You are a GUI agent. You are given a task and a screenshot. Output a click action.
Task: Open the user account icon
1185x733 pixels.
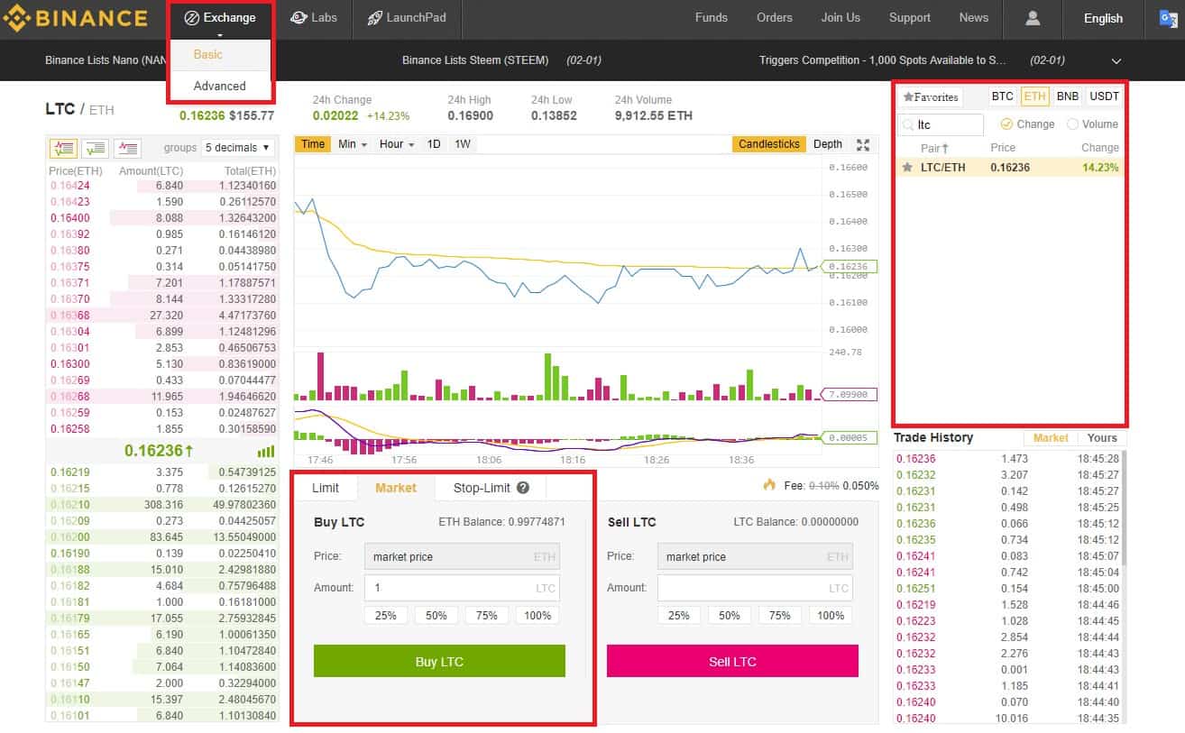coord(1033,18)
